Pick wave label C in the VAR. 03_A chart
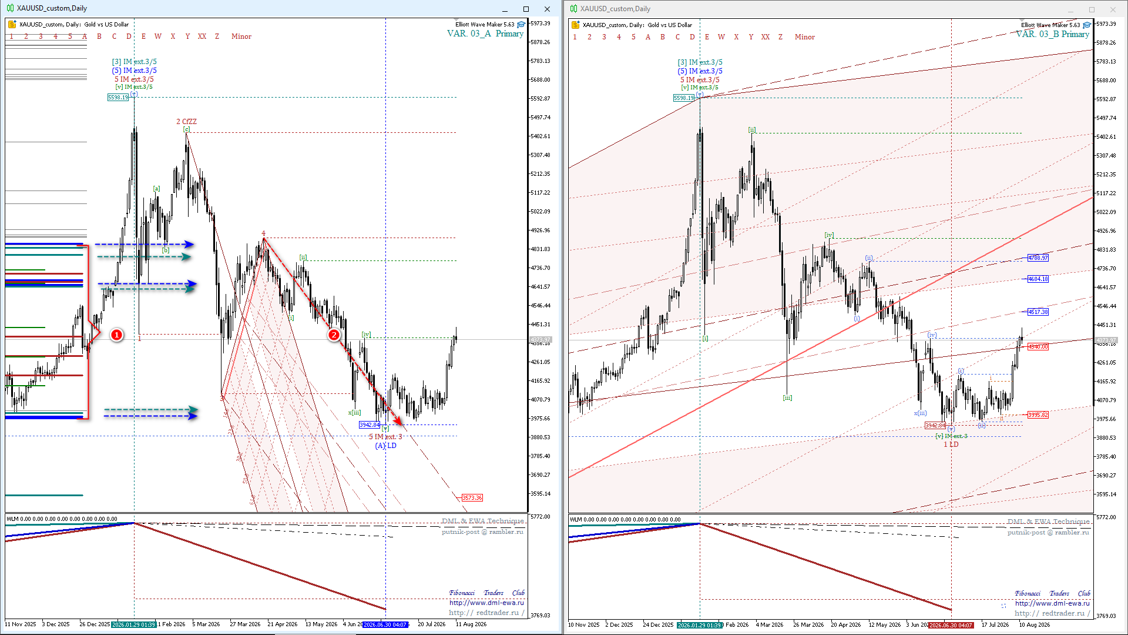 click(x=114, y=36)
